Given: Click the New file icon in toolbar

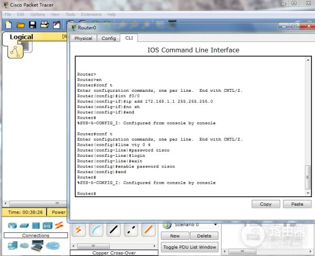Looking at the screenshot, I should pyautogui.click(x=9, y=25).
